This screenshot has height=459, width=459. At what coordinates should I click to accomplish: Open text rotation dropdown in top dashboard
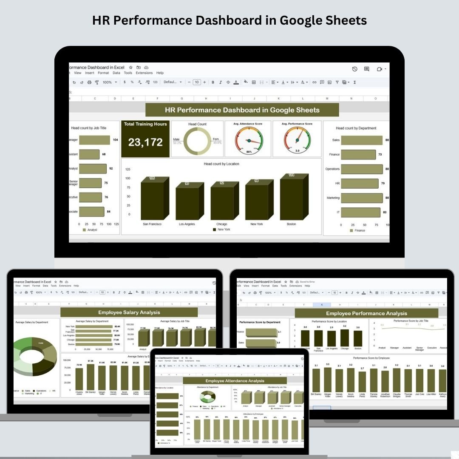pyautogui.click(x=304, y=82)
